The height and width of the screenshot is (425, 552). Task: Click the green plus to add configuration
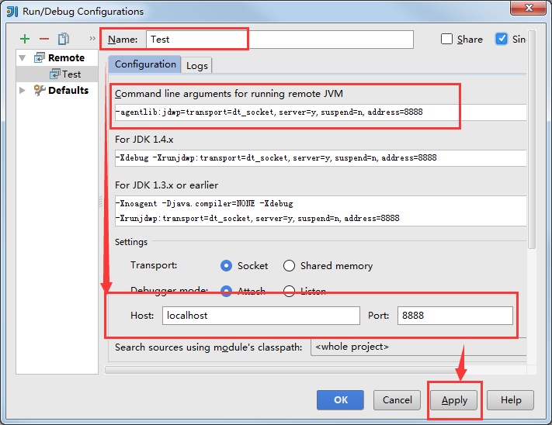[25, 39]
